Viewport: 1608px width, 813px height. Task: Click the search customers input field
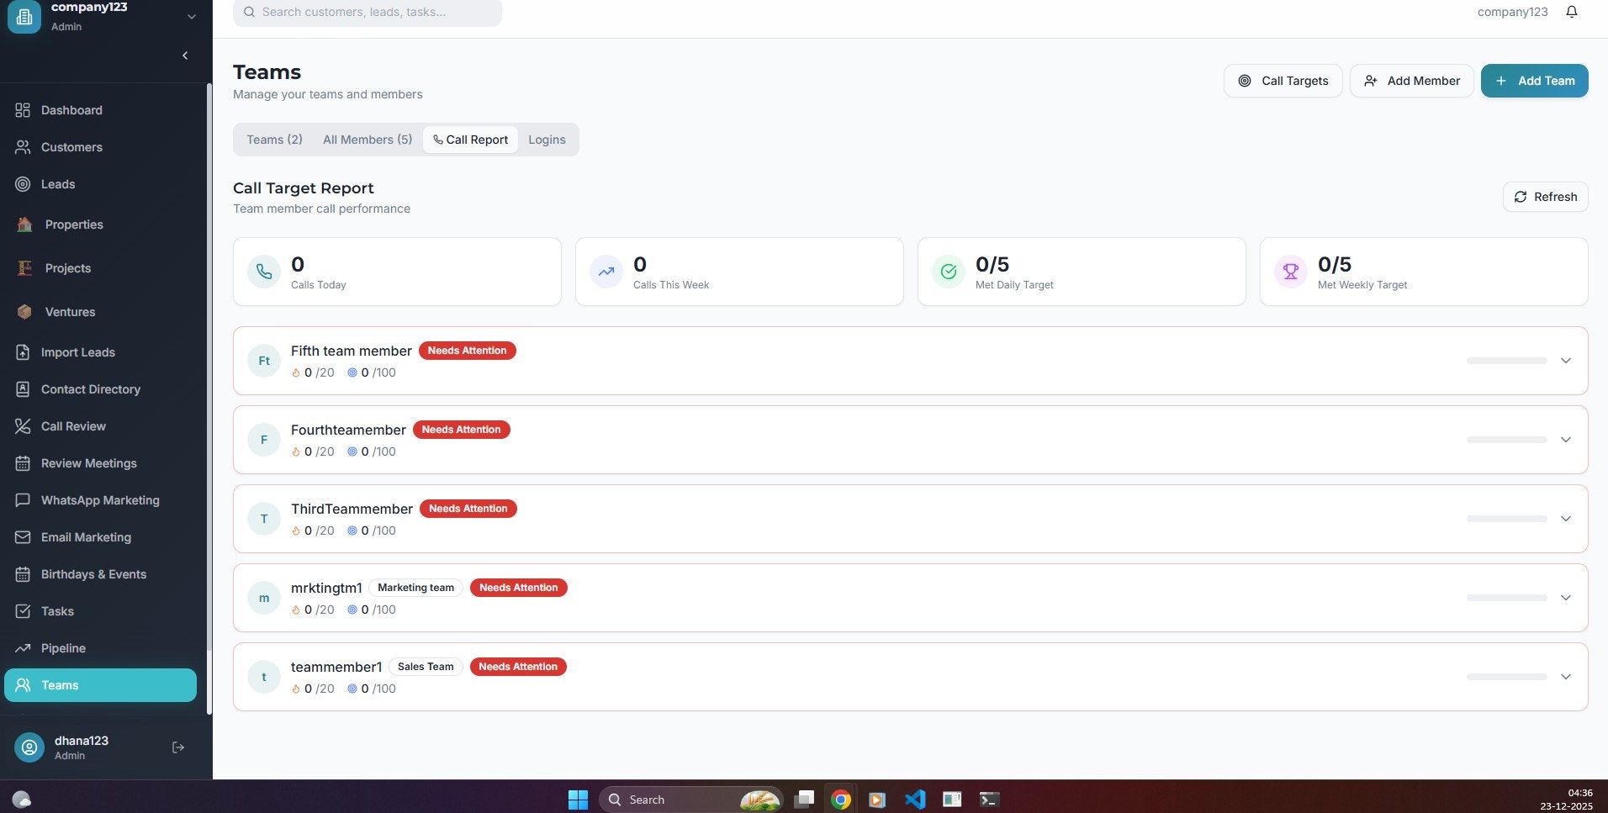click(x=368, y=12)
